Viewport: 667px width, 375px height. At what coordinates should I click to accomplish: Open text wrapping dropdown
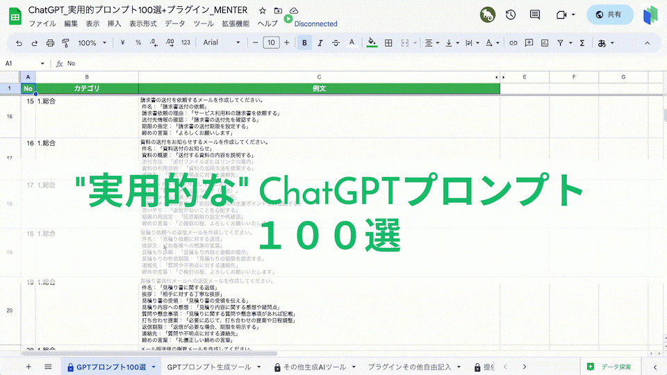click(472, 43)
